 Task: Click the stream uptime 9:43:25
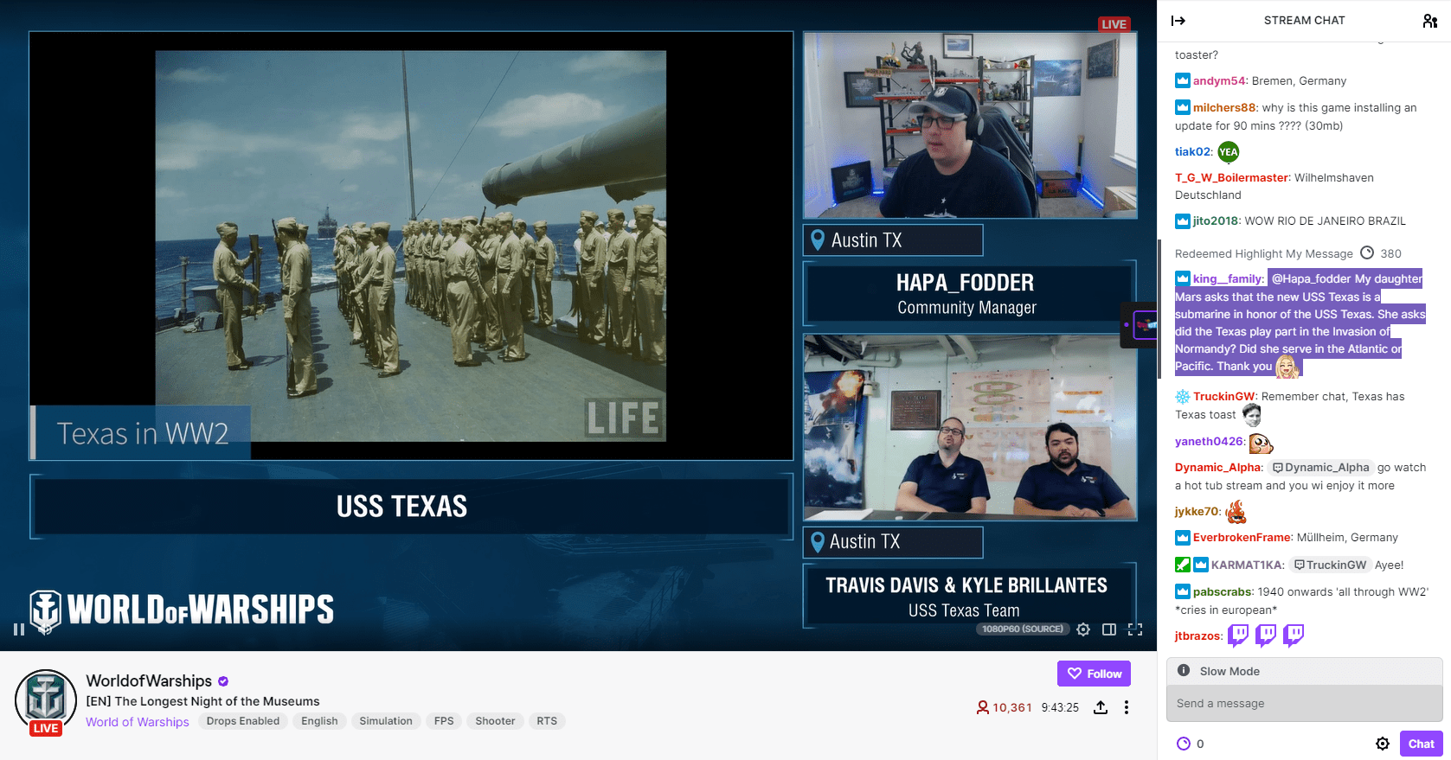(1060, 707)
